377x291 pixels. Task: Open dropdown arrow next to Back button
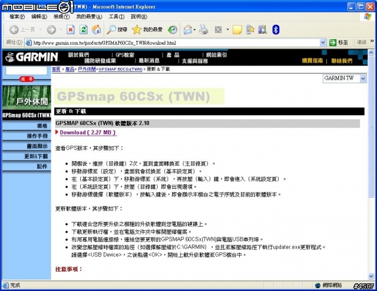[x=41, y=30]
